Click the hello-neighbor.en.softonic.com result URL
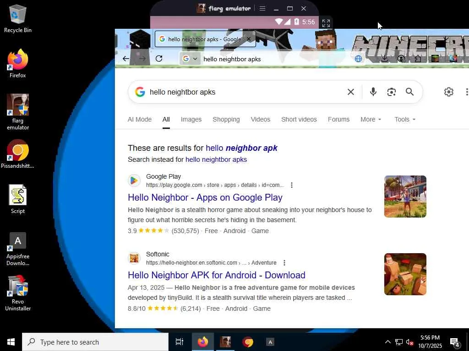469x351 pixels. click(x=211, y=263)
